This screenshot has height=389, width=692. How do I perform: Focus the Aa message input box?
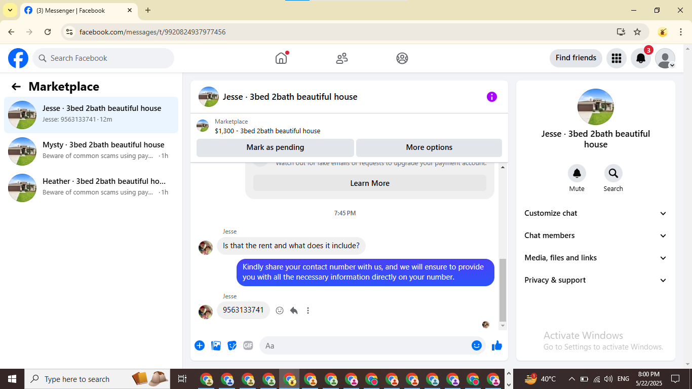372,345
